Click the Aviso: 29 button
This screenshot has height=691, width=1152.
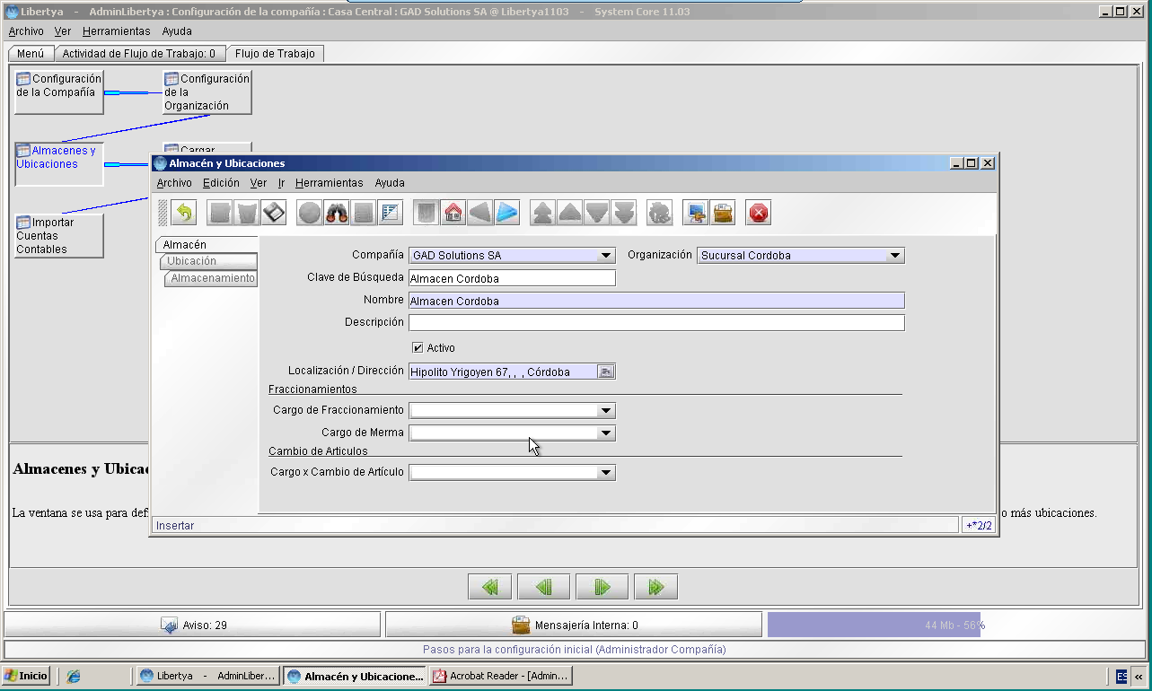point(193,625)
